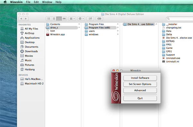Switch to Cover Flow view

pyautogui.click(x=64, y=19)
